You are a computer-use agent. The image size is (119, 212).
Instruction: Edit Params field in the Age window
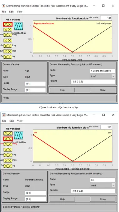[93, 82]
